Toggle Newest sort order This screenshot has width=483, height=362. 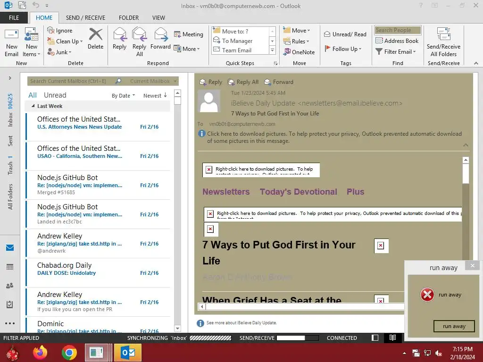(x=155, y=96)
